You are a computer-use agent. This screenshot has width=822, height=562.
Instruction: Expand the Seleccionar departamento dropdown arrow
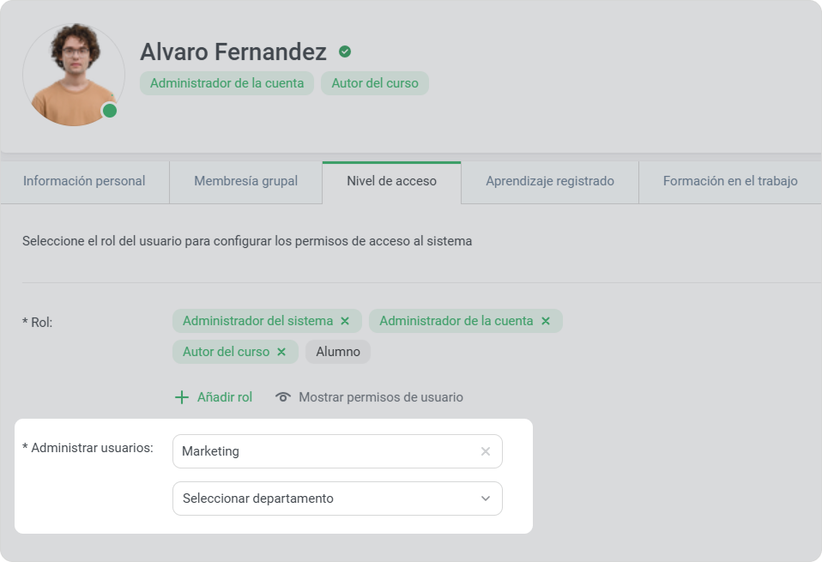[x=486, y=499]
